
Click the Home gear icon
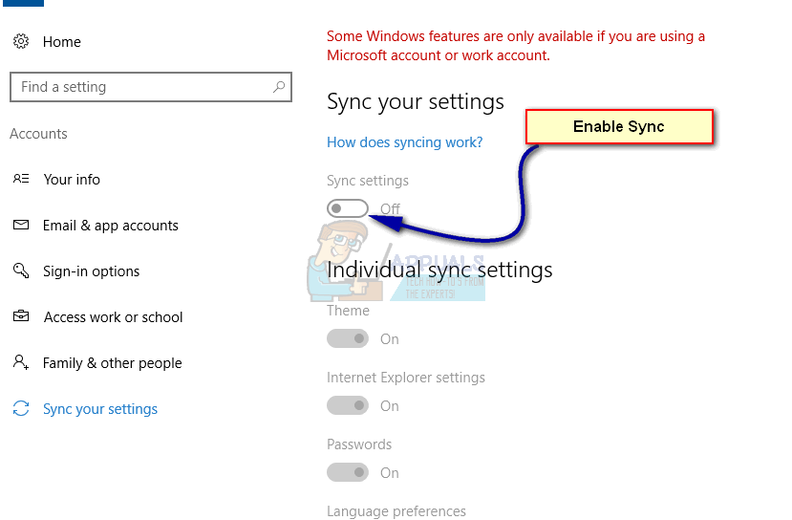[x=21, y=41]
